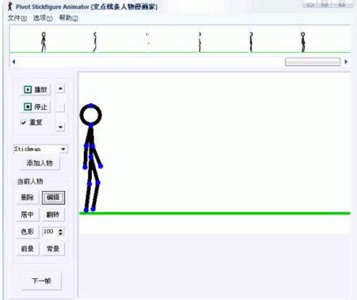Click the 色彩 color button

point(28,232)
